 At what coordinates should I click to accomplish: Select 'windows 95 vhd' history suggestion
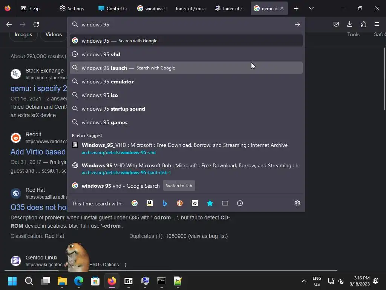pyautogui.click(x=186, y=54)
